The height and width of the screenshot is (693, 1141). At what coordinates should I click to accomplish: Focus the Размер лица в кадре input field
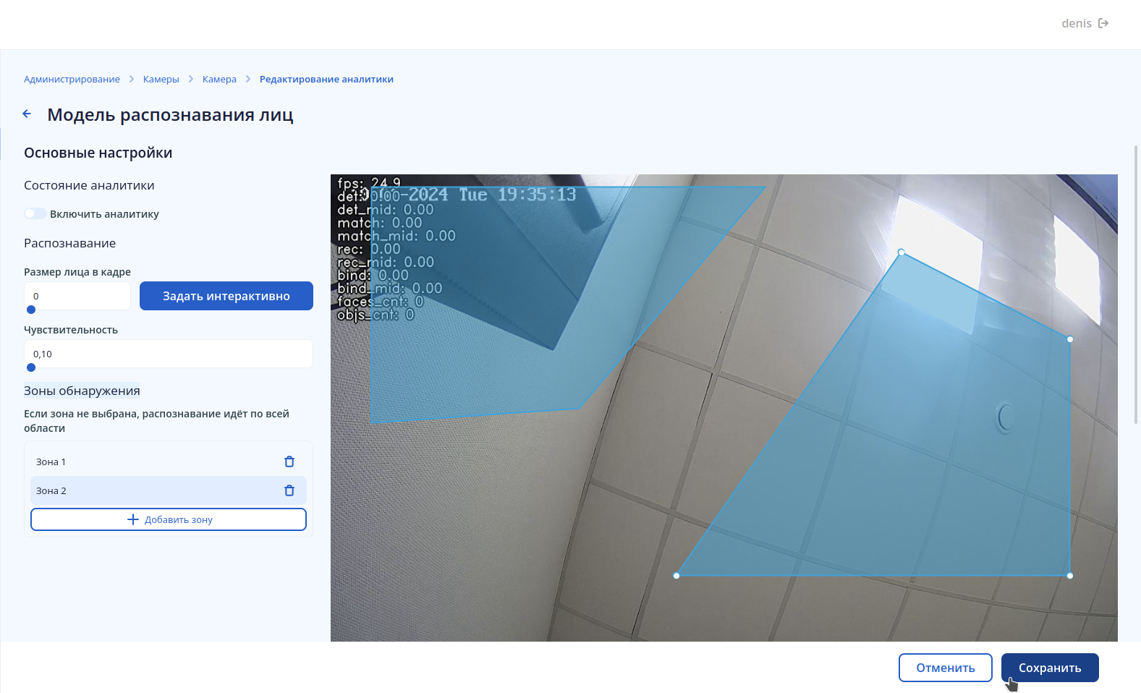tap(77, 296)
